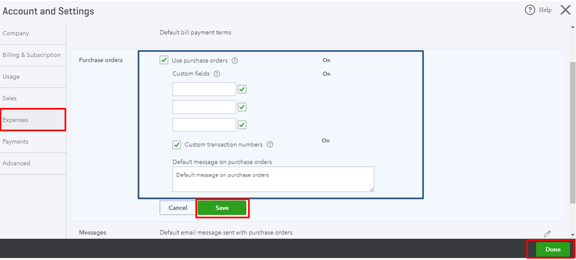Image resolution: width=576 pixels, height=260 pixels.
Task: Click help icon beside Custom transaction numbers
Action: (x=270, y=145)
